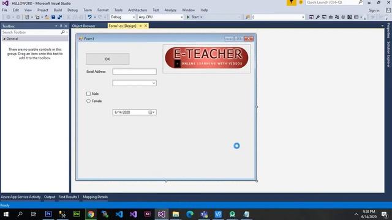The height and width of the screenshot is (220, 392).
Task: Open the Find combo box dropdown in toolbar
Action: click(303, 17)
